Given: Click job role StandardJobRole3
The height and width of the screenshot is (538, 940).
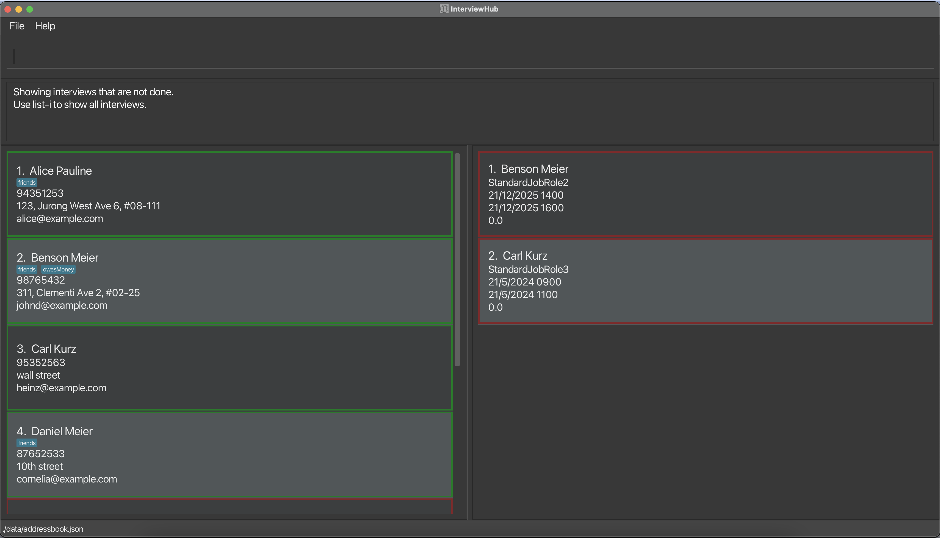Looking at the screenshot, I should point(528,269).
